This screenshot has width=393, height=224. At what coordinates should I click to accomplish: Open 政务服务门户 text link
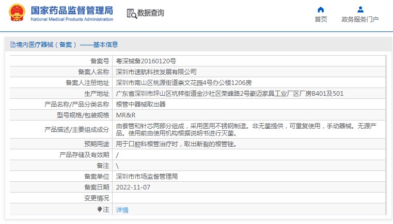click(360, 19)
